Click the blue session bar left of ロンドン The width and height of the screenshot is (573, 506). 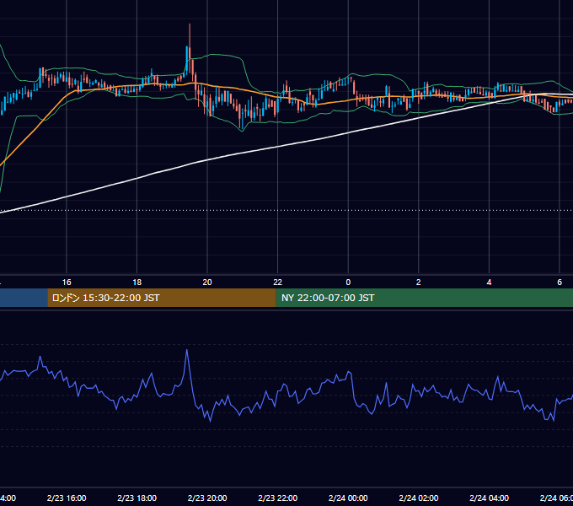[x=24, y=298]
